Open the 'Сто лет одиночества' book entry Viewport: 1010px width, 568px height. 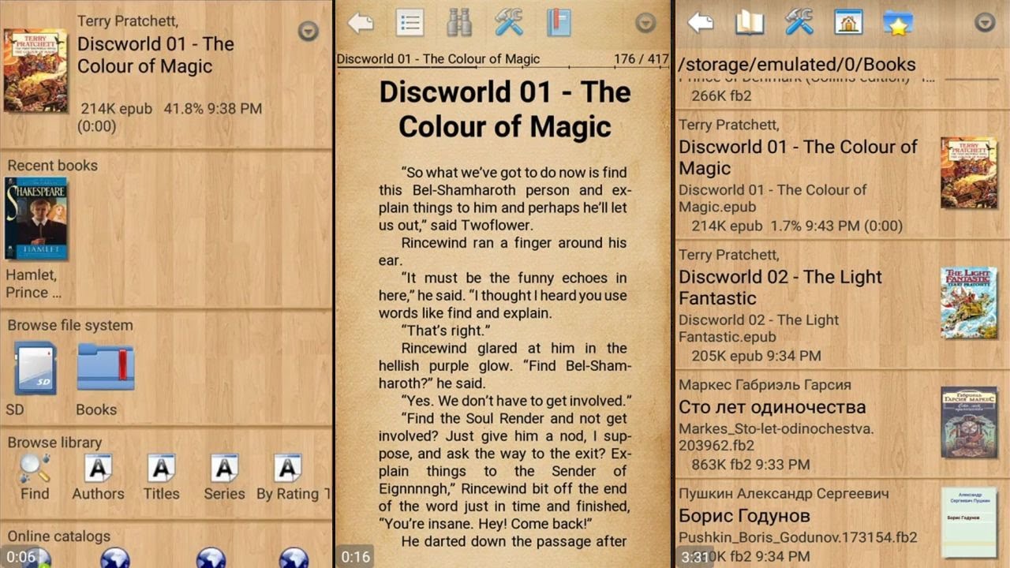[x=841, y=424]
